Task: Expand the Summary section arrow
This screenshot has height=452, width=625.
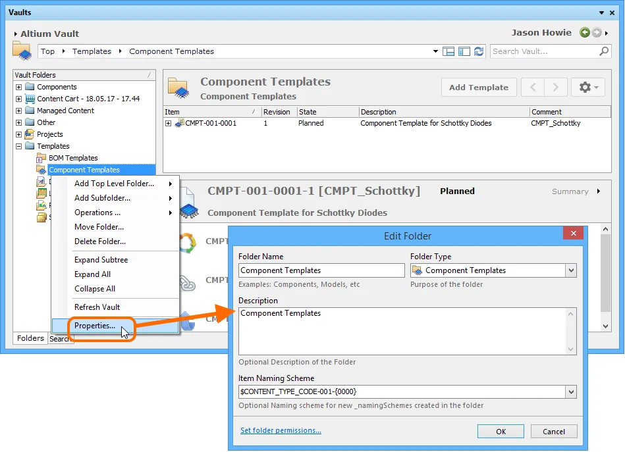Action: [x=598, y=191]
